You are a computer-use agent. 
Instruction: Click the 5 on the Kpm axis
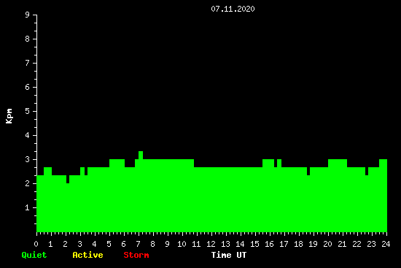tap(28, 111)
